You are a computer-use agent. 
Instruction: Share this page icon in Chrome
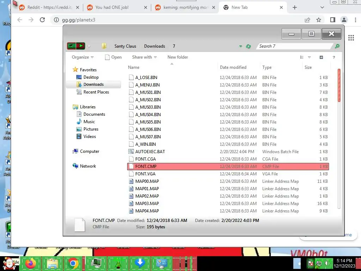pos(307,20)
